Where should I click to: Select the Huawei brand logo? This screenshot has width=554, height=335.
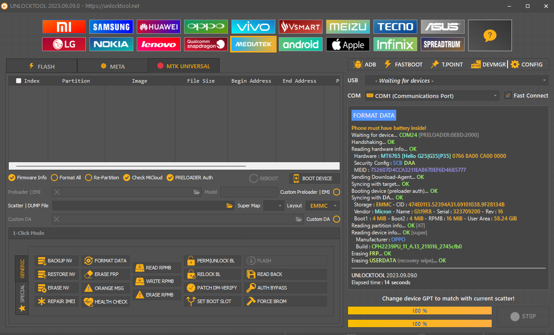point(159,27)
